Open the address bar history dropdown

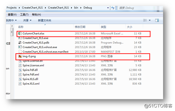click(x=108, y=8)
